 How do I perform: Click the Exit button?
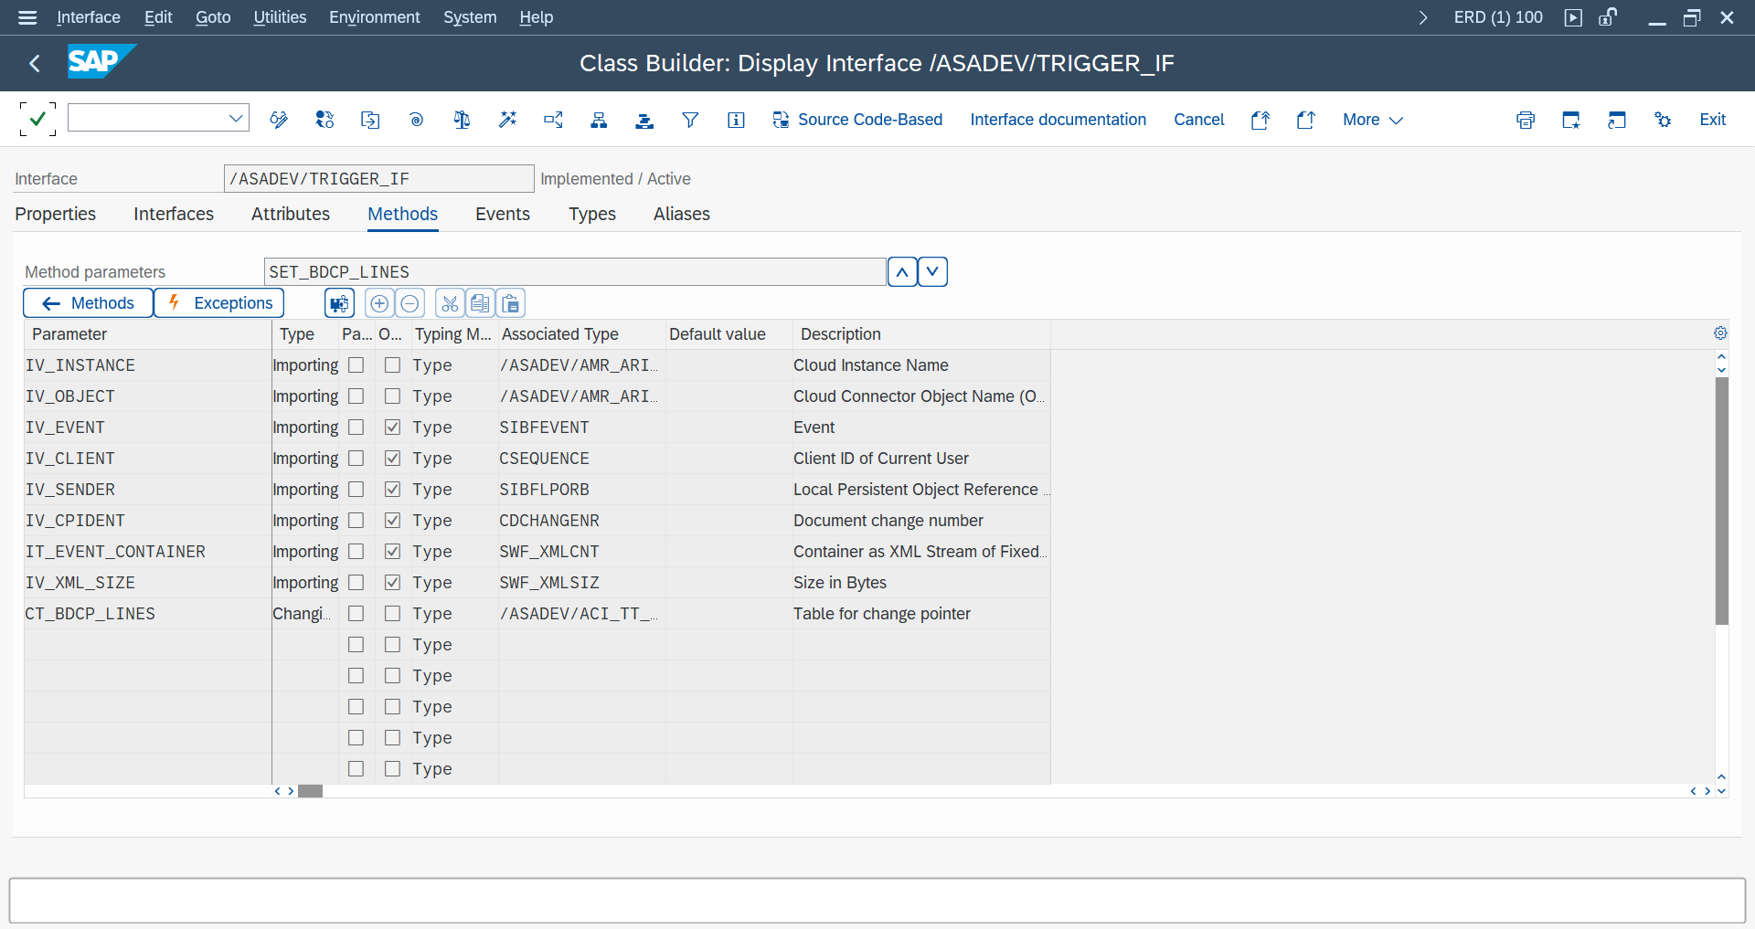(1713, 120)
